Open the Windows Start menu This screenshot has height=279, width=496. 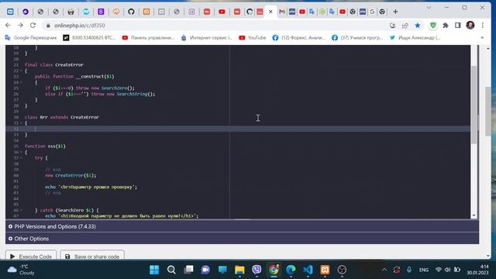(x=154, y=270)
